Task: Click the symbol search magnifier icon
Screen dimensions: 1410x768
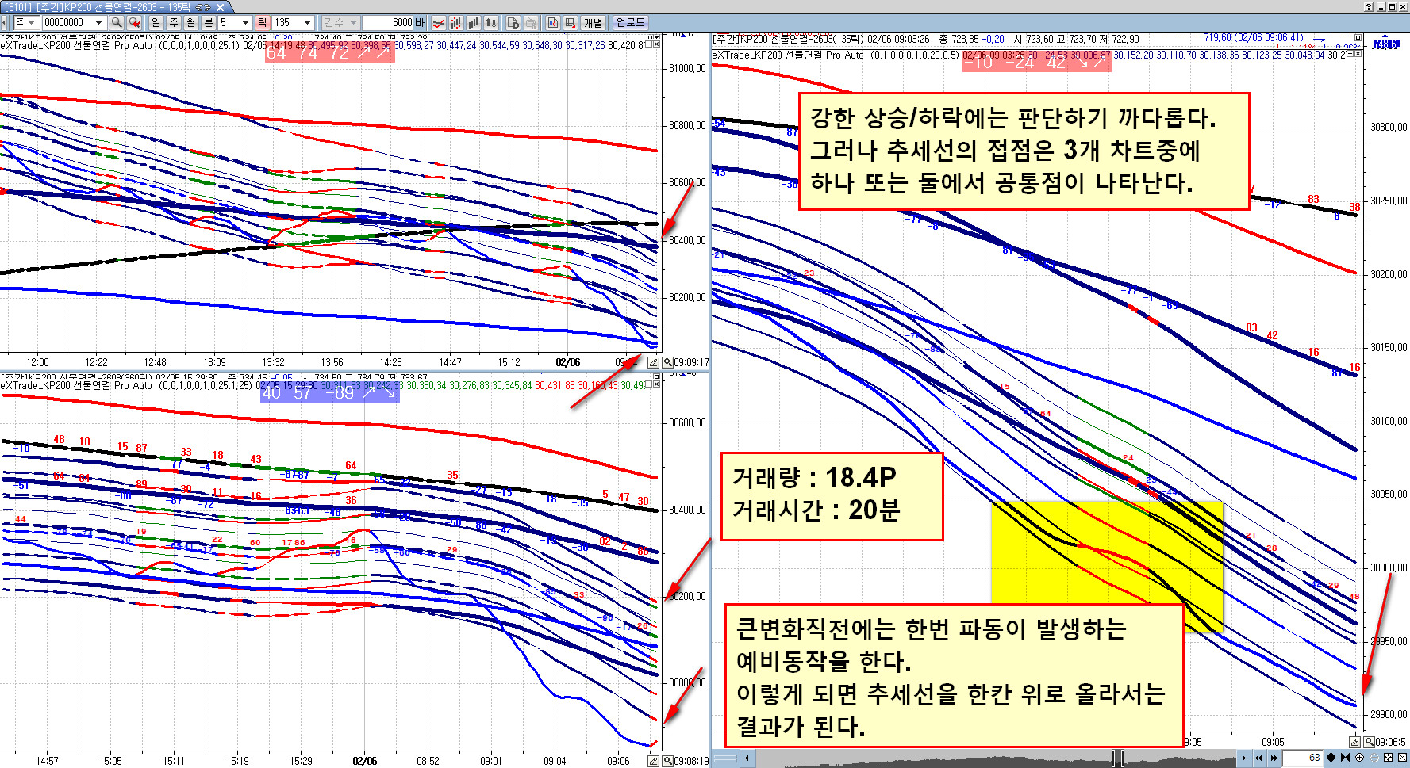Action: pyautogui.click(x=117, y=23)
